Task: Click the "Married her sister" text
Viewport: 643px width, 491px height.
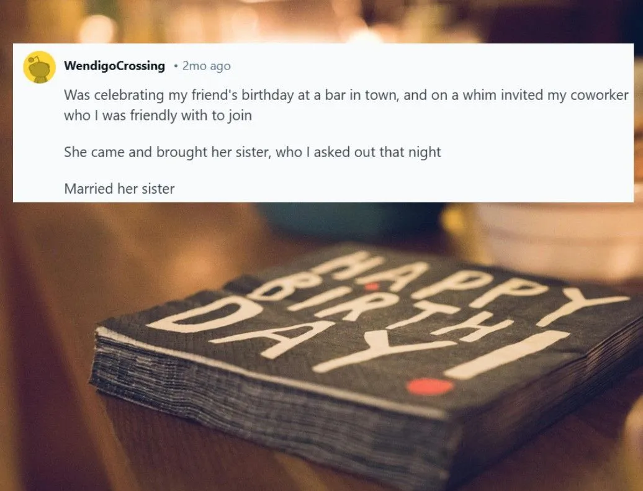Action: click(x=119, y=189)
